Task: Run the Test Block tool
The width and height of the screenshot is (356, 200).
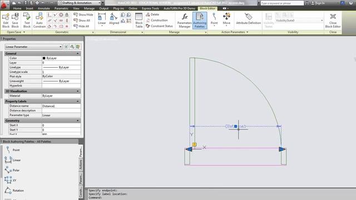Action: point(27,20)
